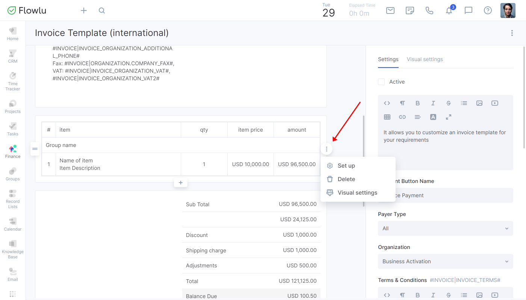This screenshot has width=526, height=300.
Task: Open the mail envelope icon in header
Action: click(390, 10)
